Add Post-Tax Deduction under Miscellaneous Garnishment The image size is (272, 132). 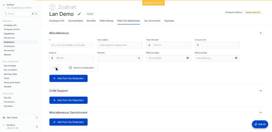pos(68,122)
